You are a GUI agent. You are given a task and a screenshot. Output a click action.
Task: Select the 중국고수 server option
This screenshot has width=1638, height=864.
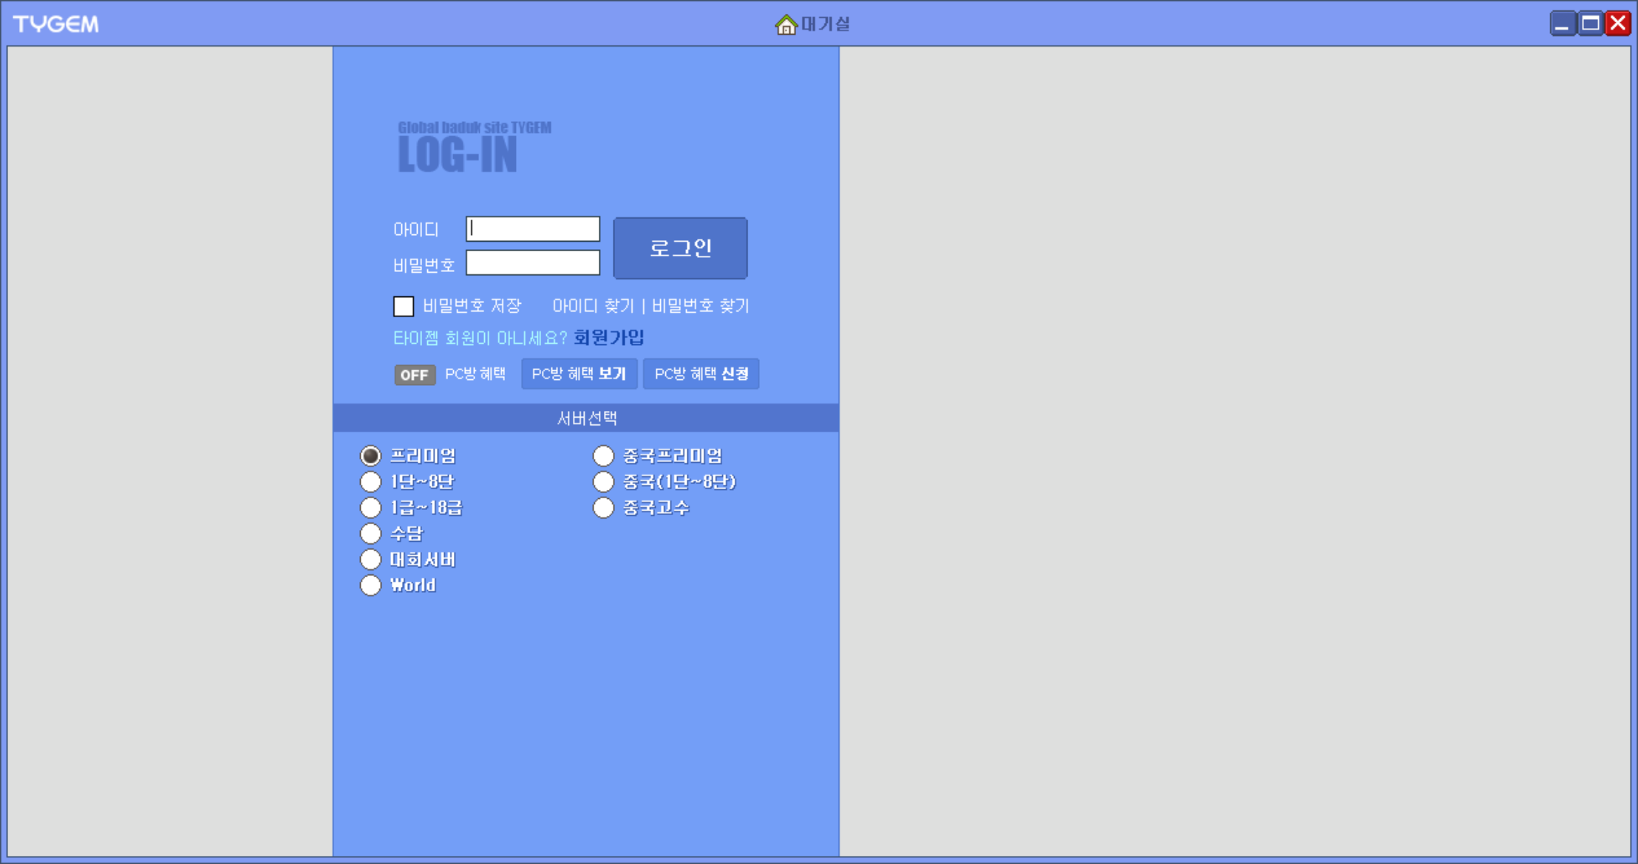pos(603,508)
